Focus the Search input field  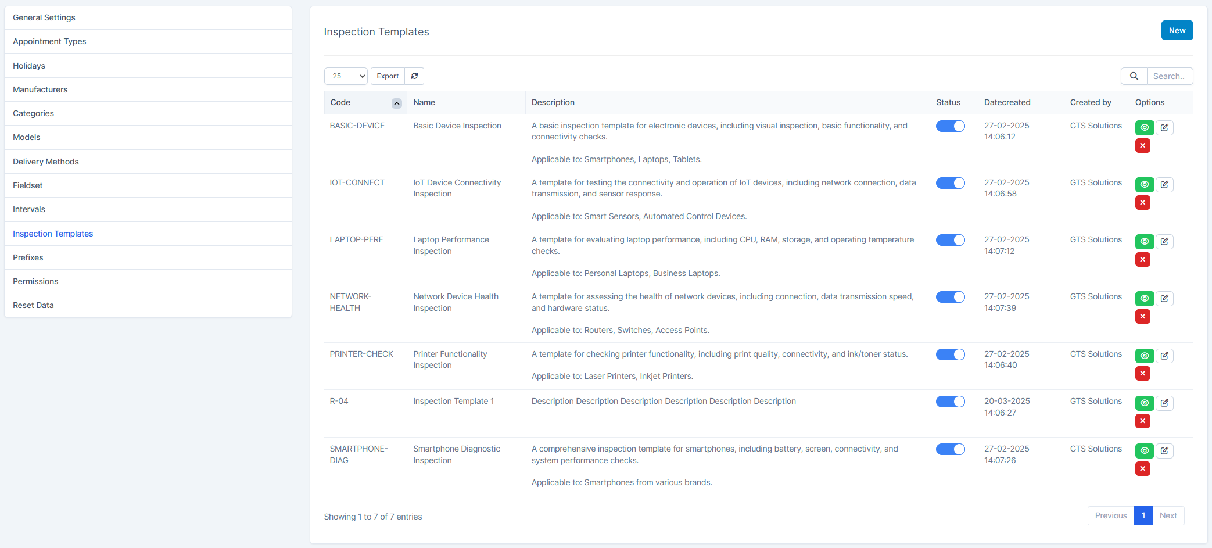1169,76
